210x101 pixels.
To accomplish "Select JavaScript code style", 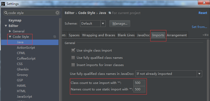I will [x=24, y=97].
